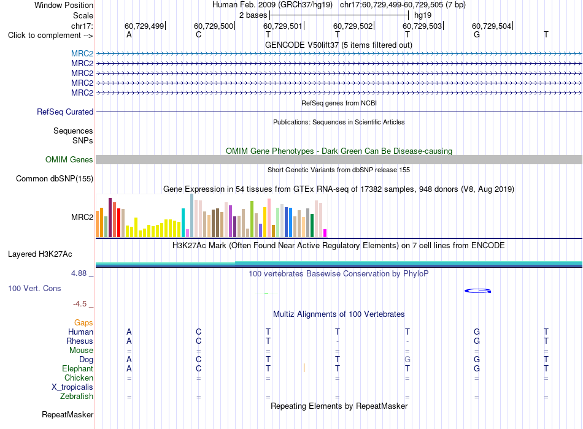
Task: Click 'Publications: Sequences in Scientific Articles' title
Action: (x=339, y=122)
